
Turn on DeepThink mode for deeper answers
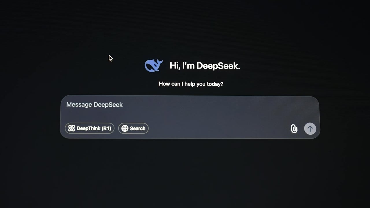(89, 128)
